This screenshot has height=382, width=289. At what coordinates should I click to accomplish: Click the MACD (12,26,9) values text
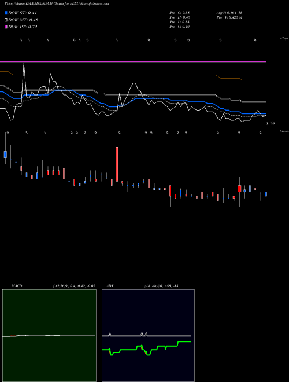click(x=74, y=286)
